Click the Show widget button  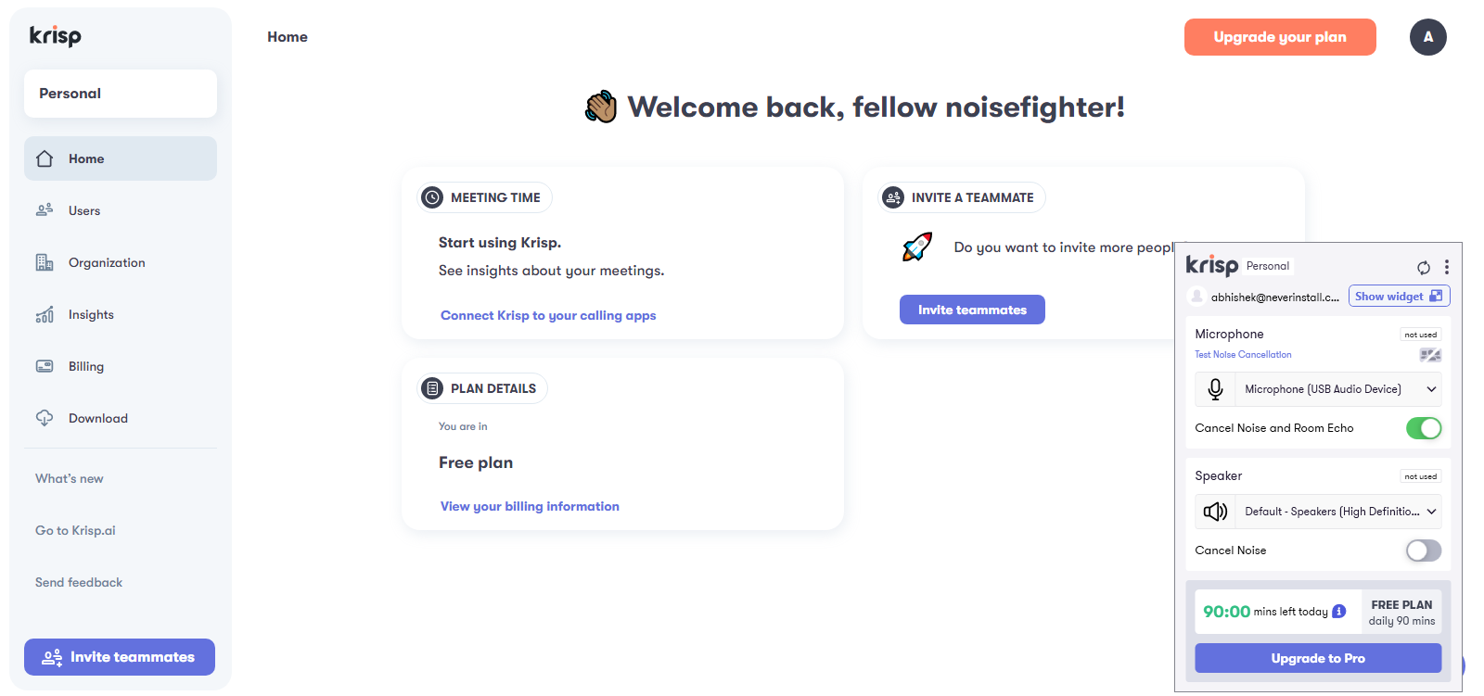click(1399, 297)
